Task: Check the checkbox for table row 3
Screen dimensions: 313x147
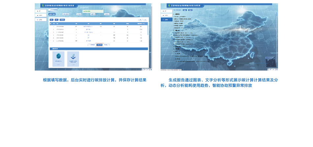Action: pos(51,32)
